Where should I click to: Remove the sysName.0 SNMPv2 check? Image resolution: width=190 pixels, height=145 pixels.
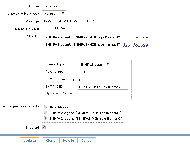(x=140, y=45)
